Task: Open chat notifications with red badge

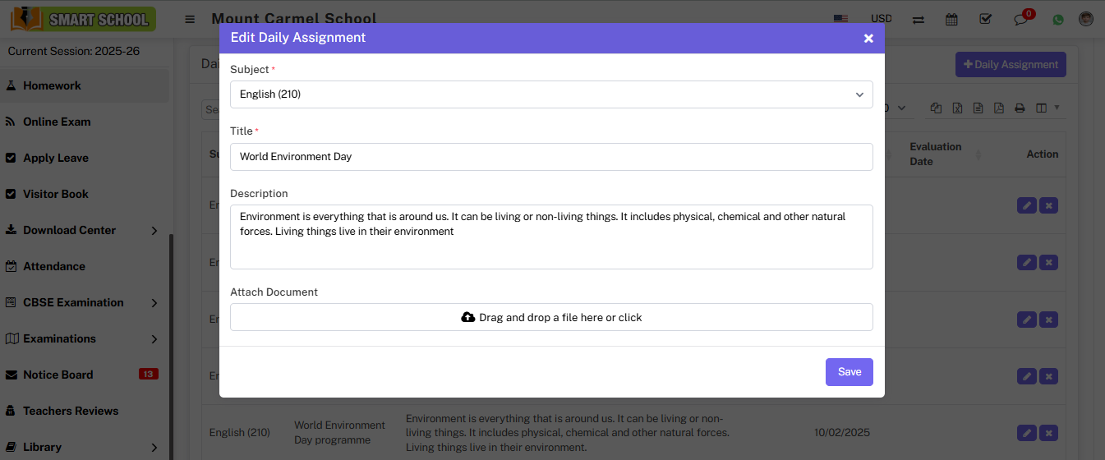Action: coord(1021,19)
